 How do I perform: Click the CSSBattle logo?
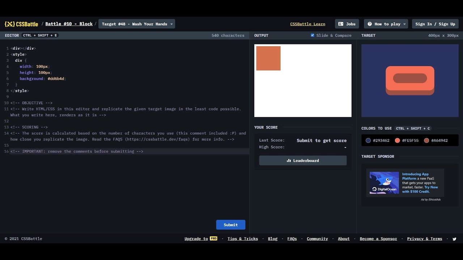pos(21,24)
